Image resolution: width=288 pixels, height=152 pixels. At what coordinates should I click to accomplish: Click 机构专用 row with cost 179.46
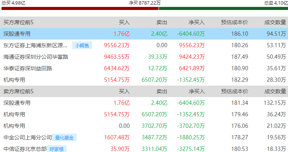tap(14, 114)
